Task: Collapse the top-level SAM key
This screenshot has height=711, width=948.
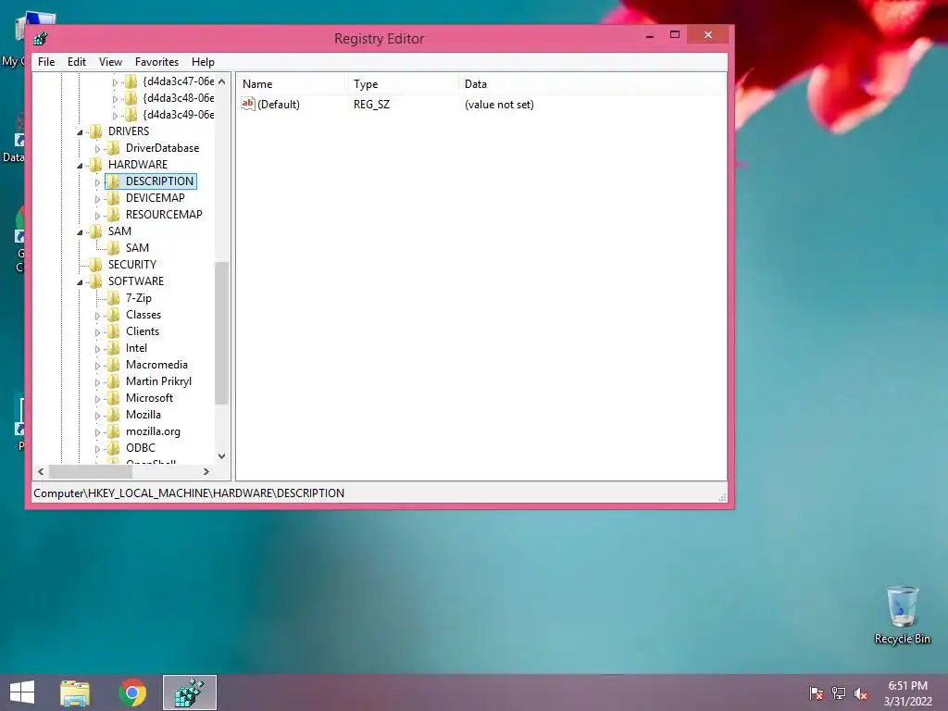Action: [x=80, y=231]
